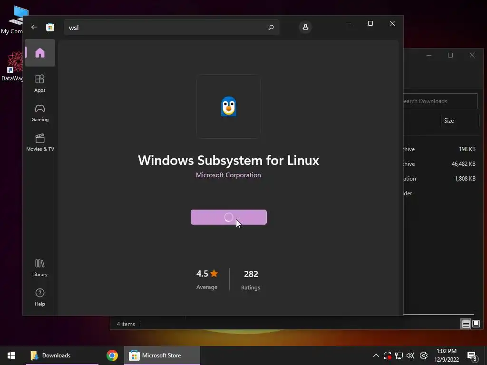Open the notification center icon
The width and height of the screenshot is (487, 365).
[472, 355]
